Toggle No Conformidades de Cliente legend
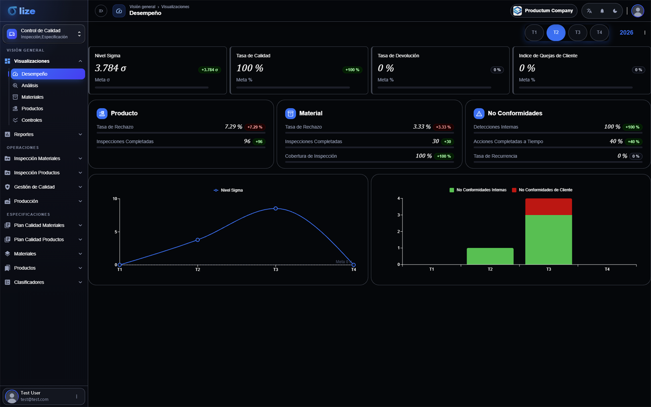 (542, 190)
